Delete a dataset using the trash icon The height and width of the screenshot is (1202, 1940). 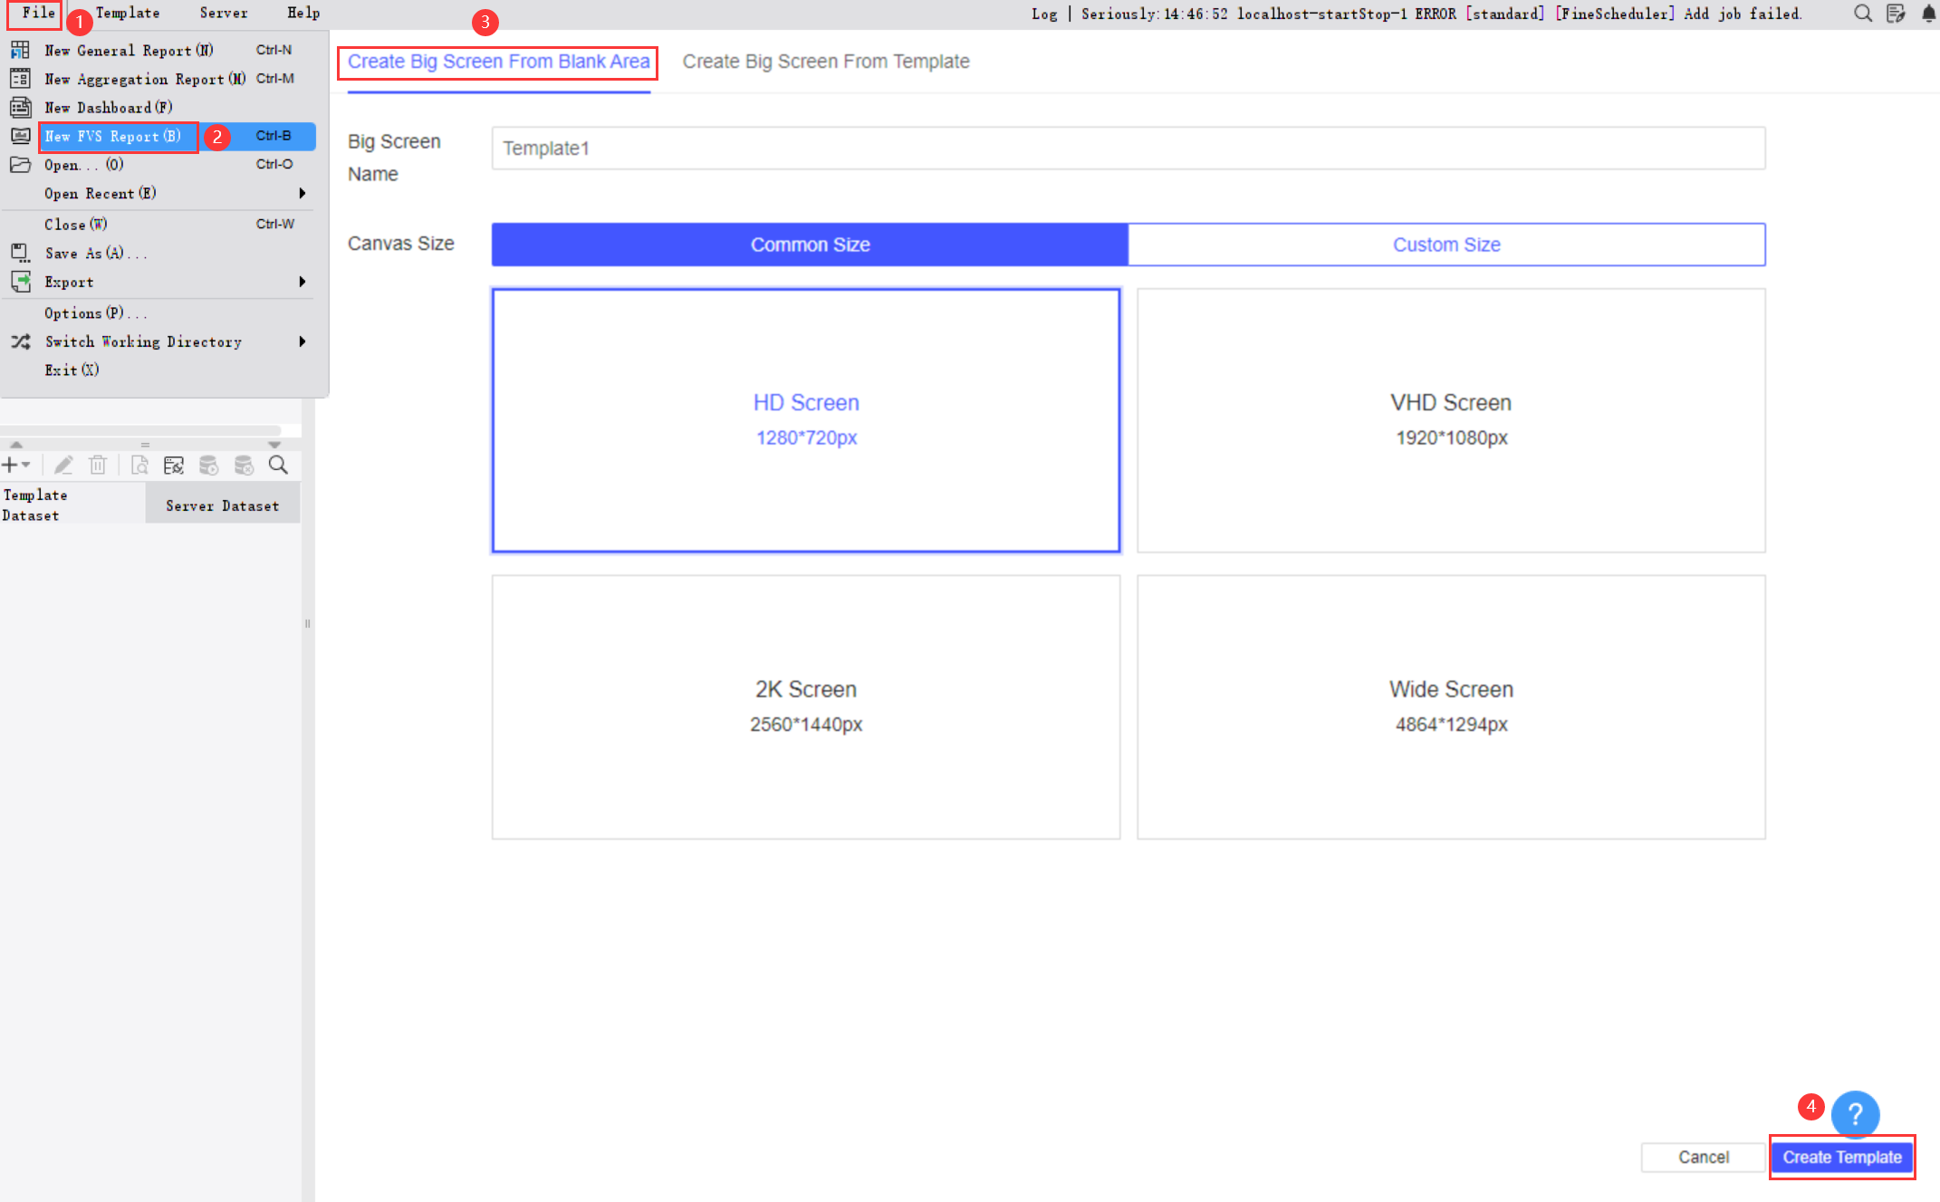click(98, 465)
